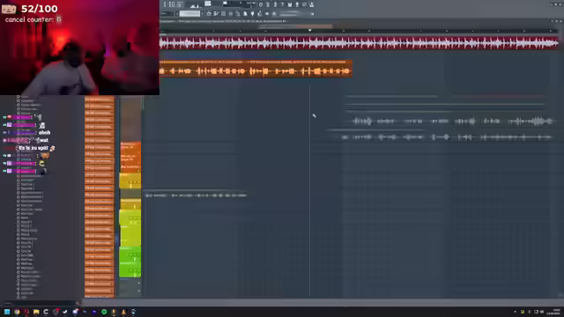Click the white C icon in taskbar
This screenshot has width=564, height=317.
(46, 312)
